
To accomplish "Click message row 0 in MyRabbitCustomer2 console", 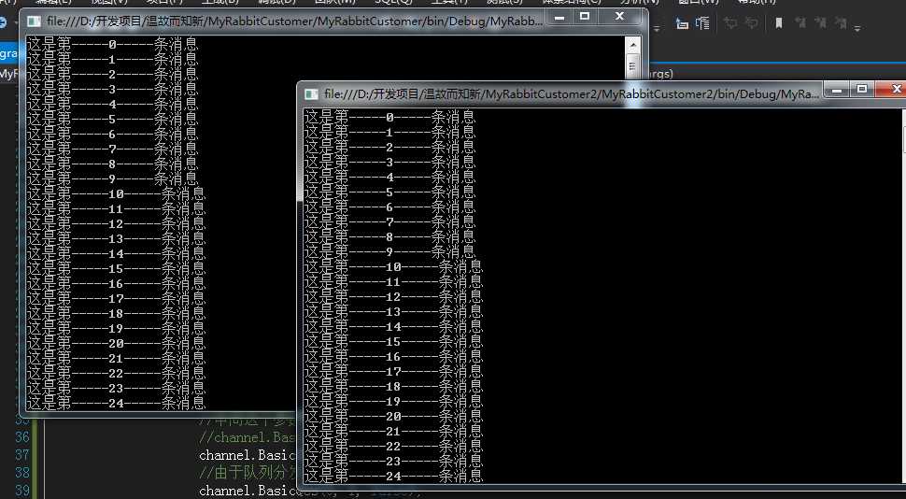I will pyautogui.click(x=389, y=117).
